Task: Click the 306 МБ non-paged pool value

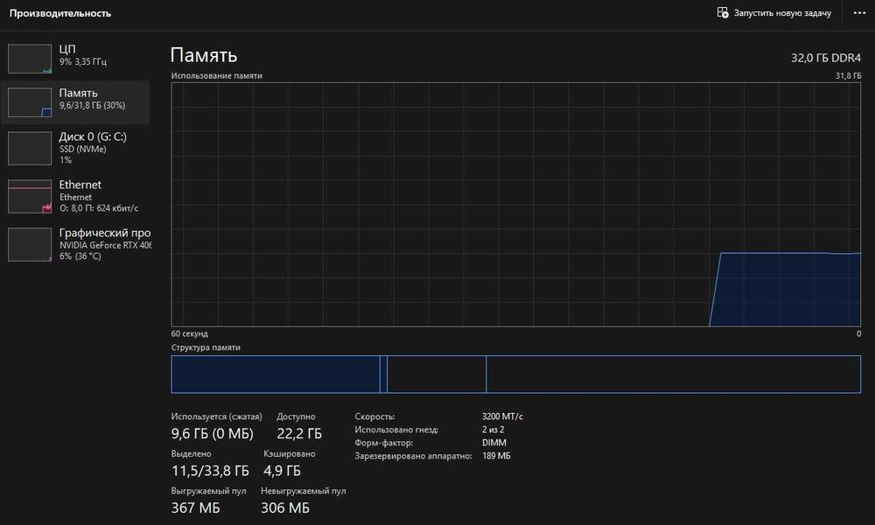Action: (x=285, y=507)
